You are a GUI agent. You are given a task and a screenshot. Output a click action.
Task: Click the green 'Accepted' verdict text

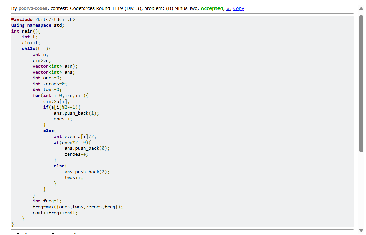212,8
